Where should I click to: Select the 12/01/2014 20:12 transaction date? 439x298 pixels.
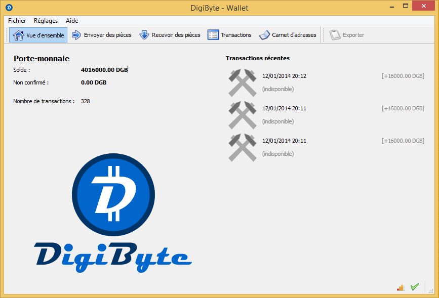(x=284, y=76)
